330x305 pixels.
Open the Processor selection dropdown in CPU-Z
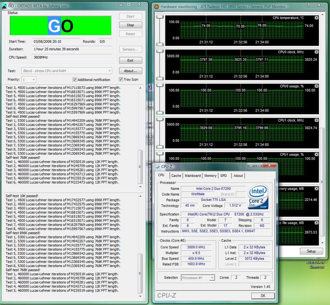(x=211, y=278)
